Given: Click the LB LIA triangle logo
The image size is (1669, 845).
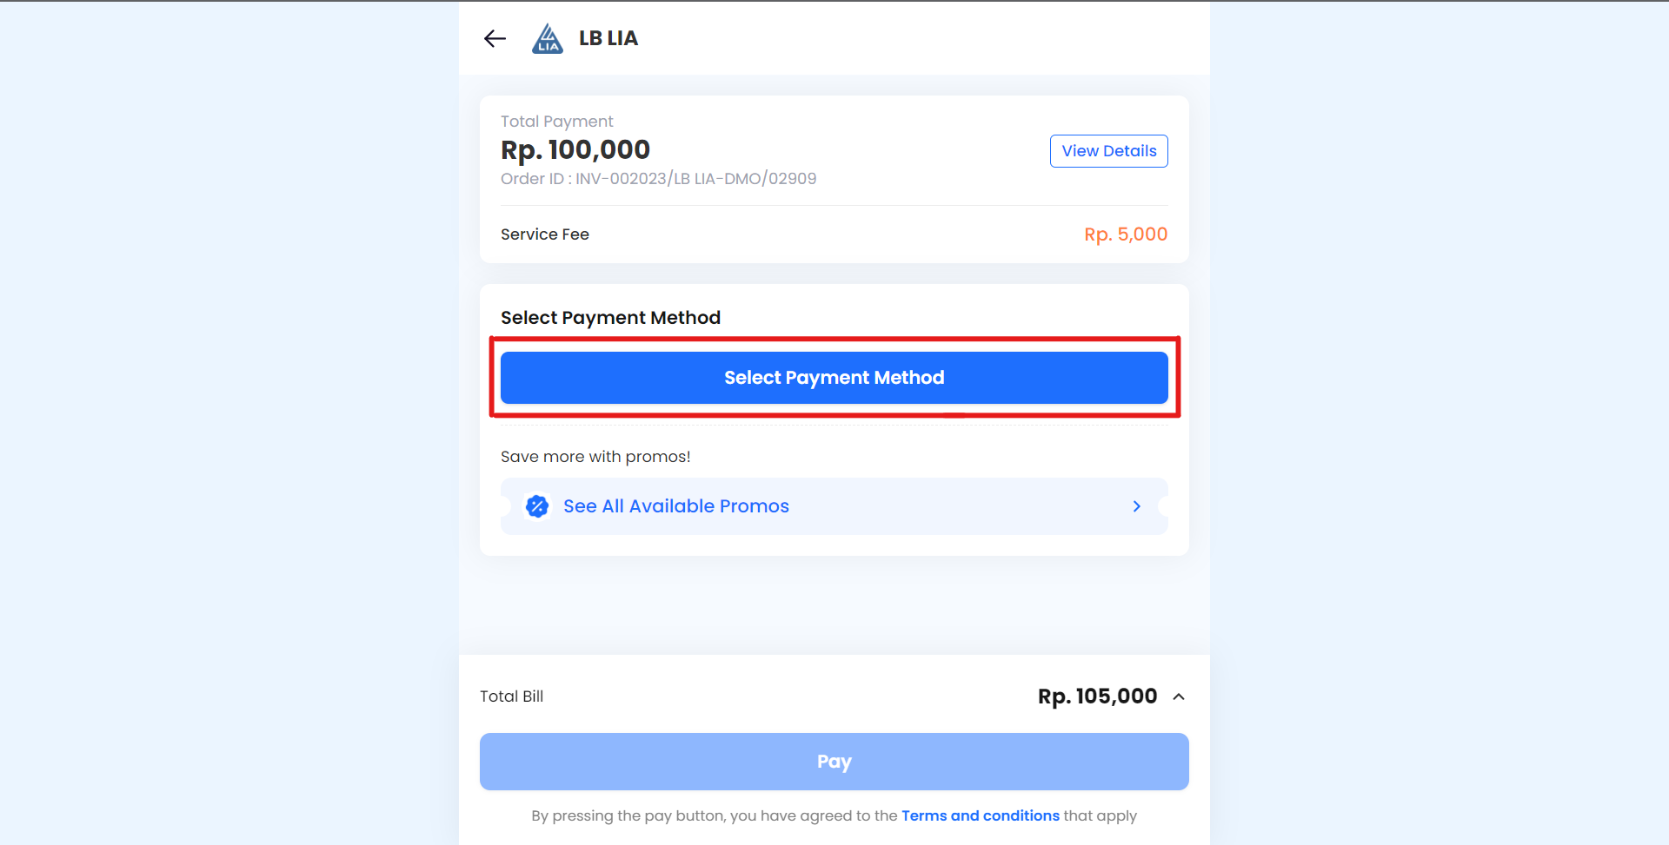Looking at the screenshot, I should (548, 39).
